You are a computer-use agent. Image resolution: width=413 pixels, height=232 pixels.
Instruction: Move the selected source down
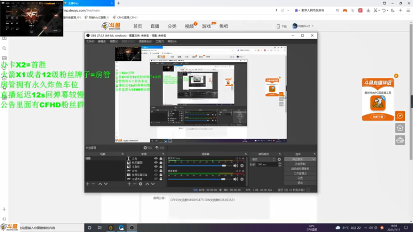tap(153, 184)
